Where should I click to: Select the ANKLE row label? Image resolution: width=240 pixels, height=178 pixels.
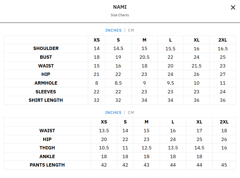pyautogui.click(x=47, y=157)
